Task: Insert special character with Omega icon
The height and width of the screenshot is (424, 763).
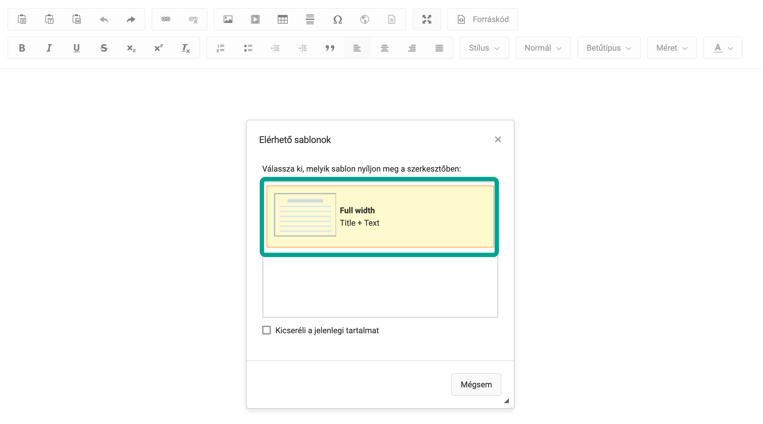Action: tap(337, 19)
